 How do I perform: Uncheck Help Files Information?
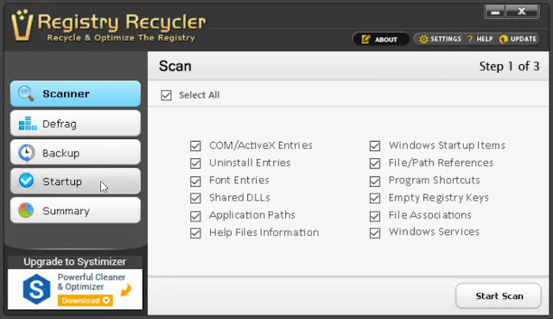(195, 233)
